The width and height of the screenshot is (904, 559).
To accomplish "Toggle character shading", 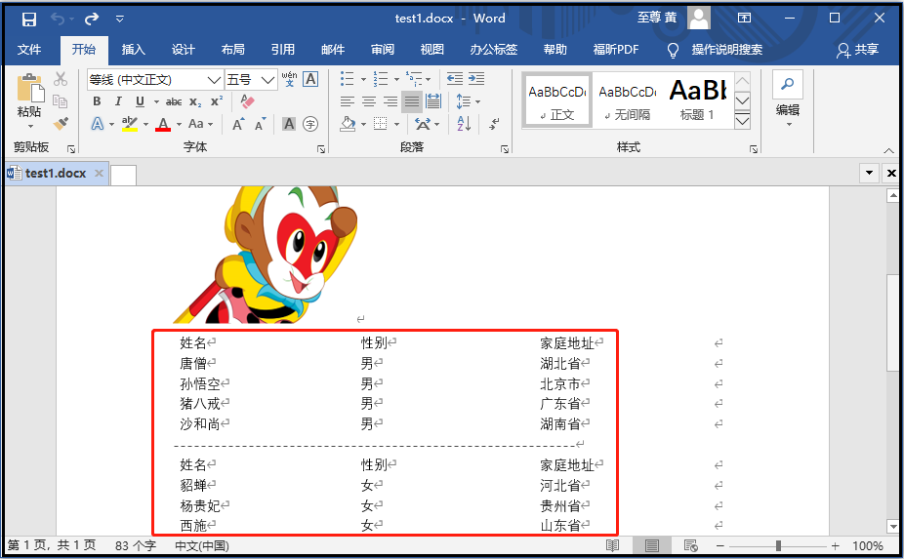I will [x=289, y=124].
